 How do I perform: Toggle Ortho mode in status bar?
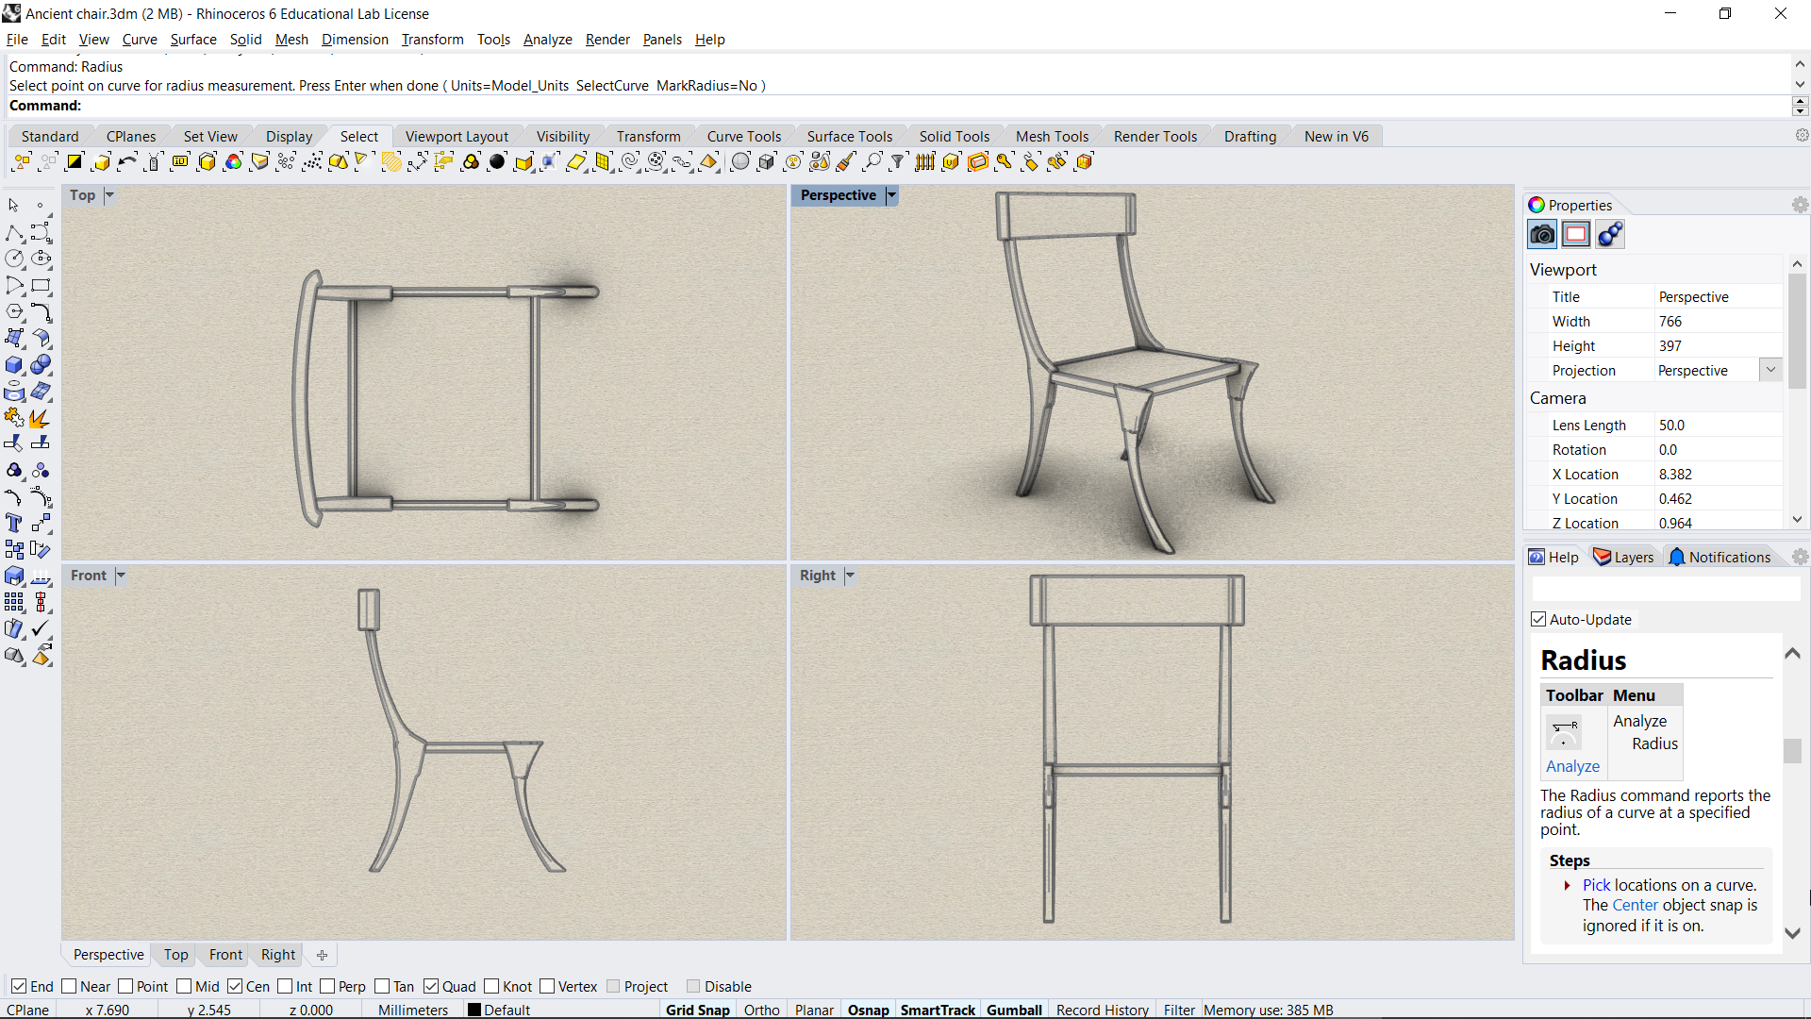click(761, 1010)
